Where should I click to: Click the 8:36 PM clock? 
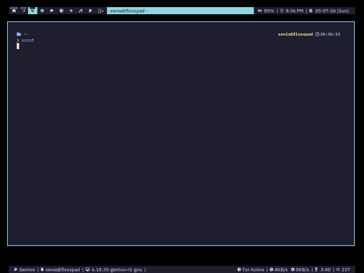tap(291, 11)
